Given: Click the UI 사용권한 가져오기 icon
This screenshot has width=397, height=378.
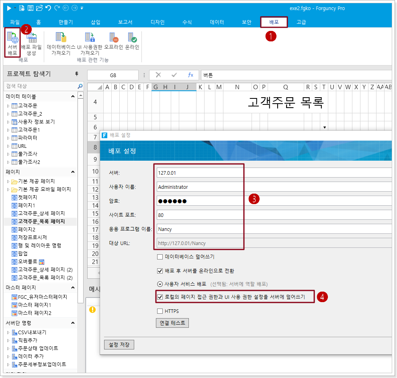Looking at the screenshot, I should click(x=89, y=38).
